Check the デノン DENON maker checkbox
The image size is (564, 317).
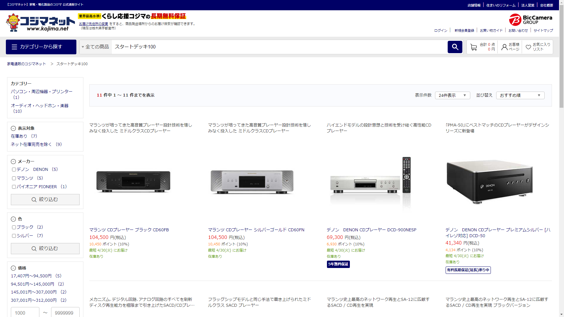click(14, 170)
